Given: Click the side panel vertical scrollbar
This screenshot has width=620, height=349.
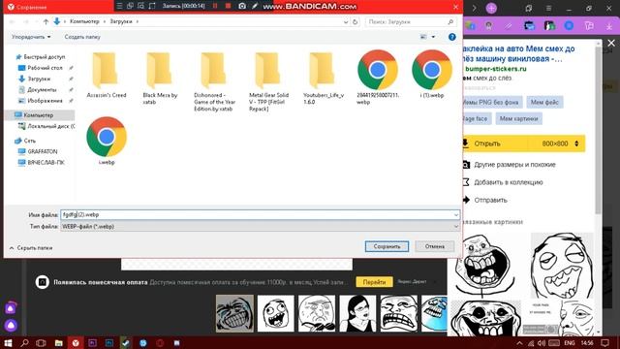Looking at the screenshot, I should click(x=599, y=131).
